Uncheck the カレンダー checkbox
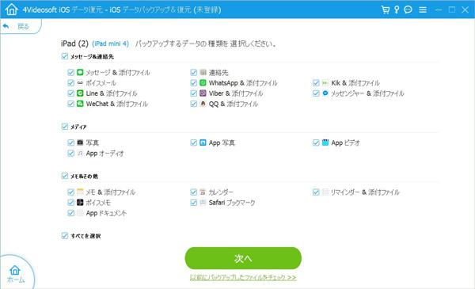Screen dimensions: 475x289 coord(194,192)
